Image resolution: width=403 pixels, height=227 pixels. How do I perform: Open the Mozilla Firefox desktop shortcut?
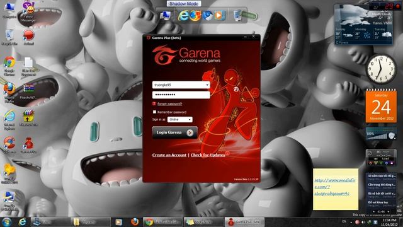click(x=9, y=93)
